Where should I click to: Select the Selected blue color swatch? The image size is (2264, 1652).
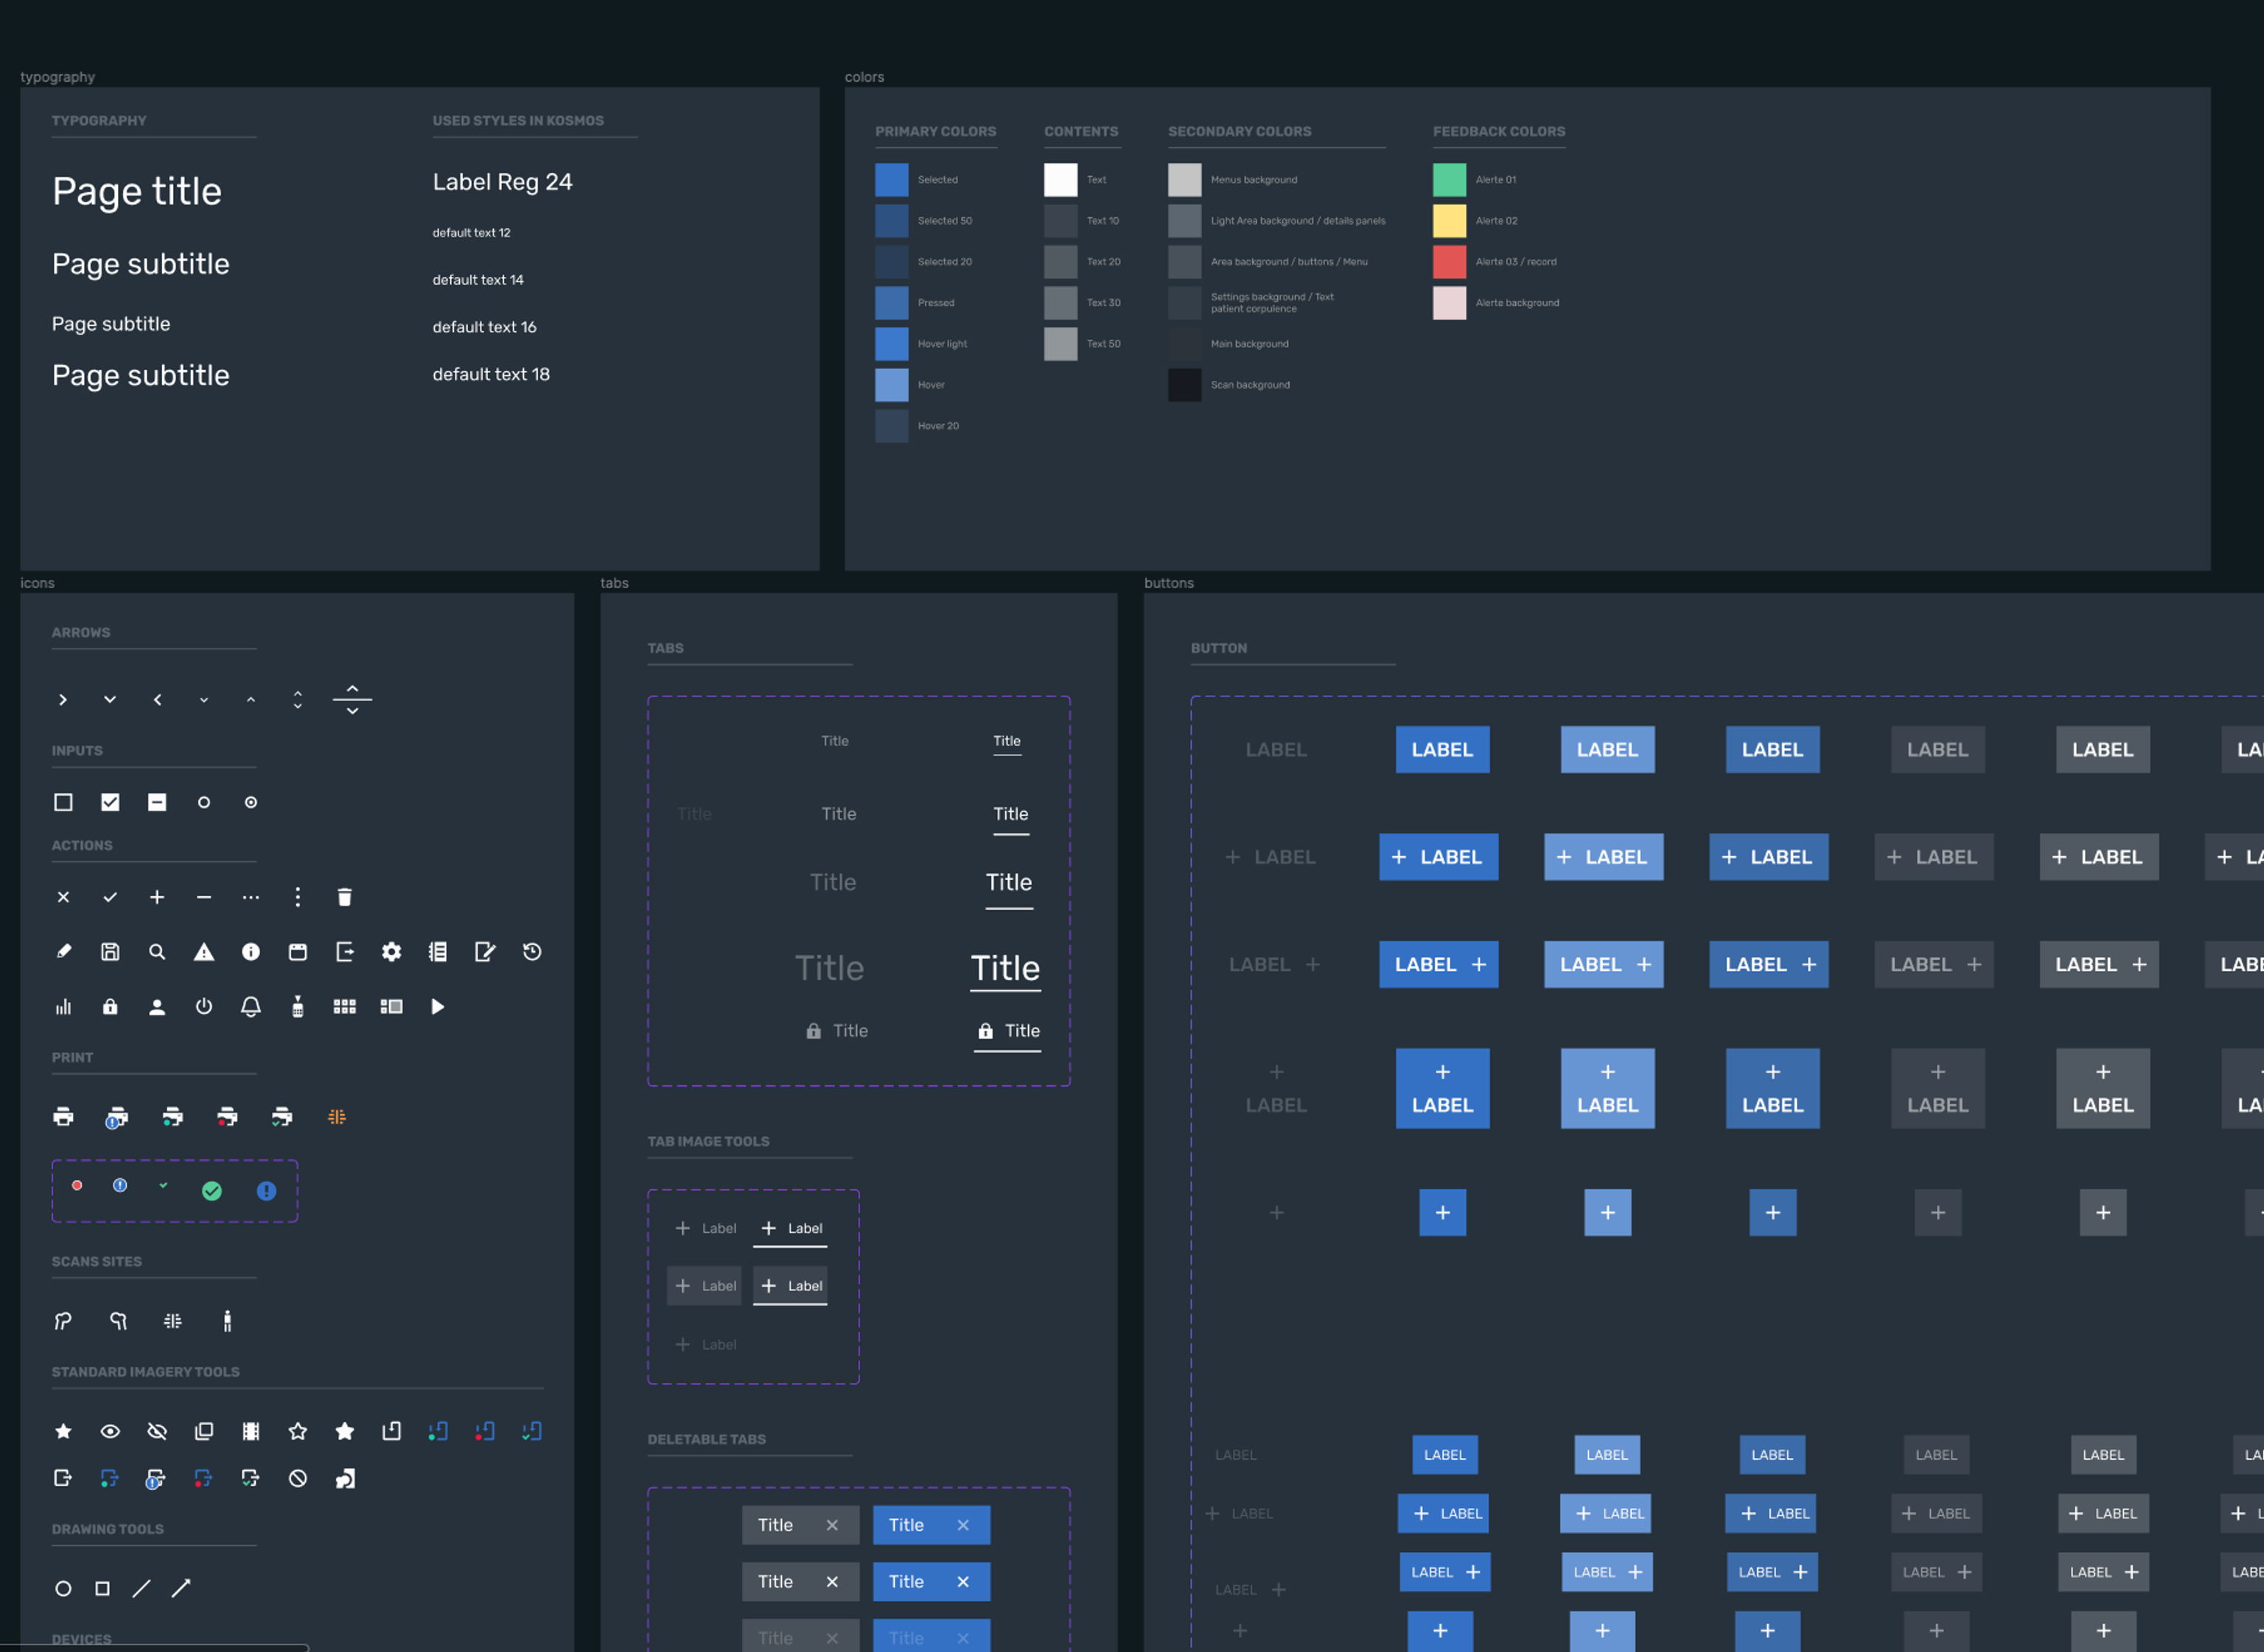tap(890, 179)
